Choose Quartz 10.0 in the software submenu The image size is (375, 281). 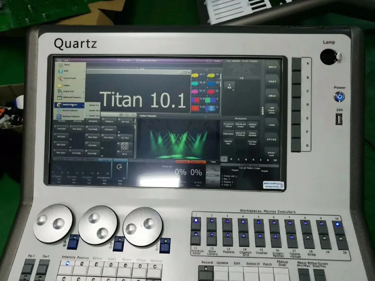[94, 111]
